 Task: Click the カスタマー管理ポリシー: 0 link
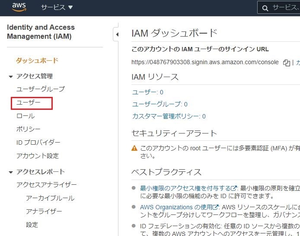169,116
